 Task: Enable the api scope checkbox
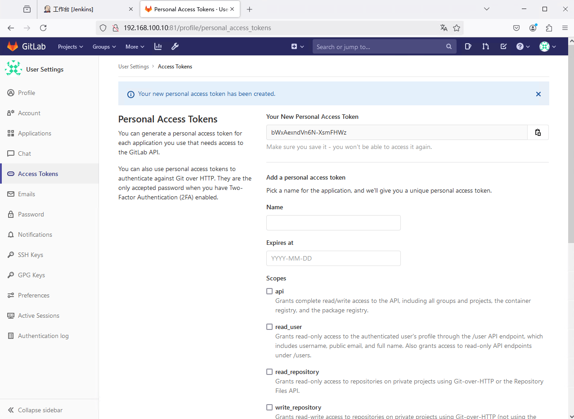point(269,291)
